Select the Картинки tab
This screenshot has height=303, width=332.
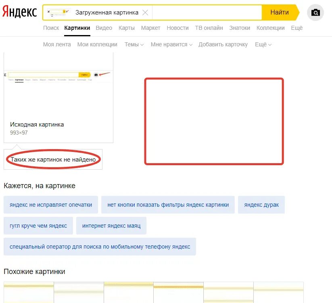(77, 28)
